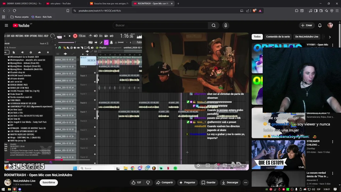
Task: Go back to the previous page
Action: point(4,11)
